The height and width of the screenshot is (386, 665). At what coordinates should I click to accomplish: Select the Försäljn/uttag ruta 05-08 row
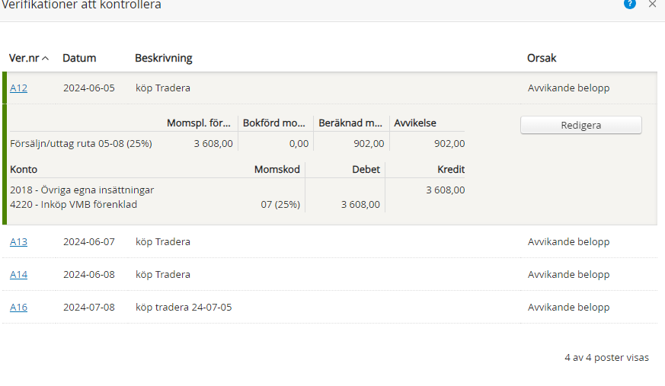tap(81, 143)
